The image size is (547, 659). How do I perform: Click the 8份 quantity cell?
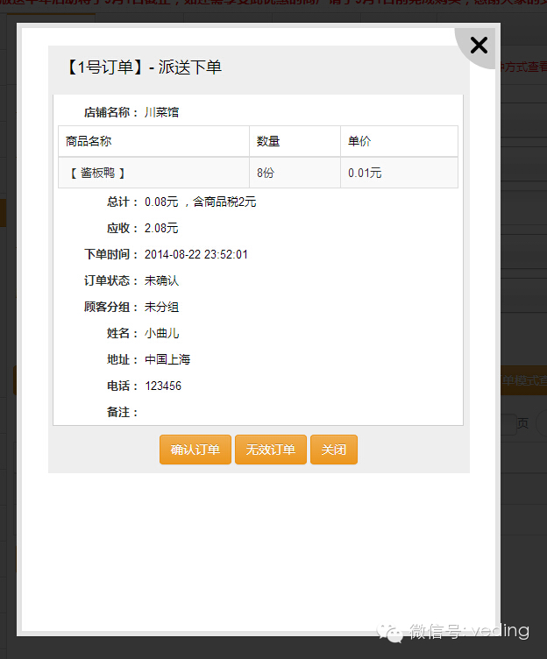click(x=266, y=174)
